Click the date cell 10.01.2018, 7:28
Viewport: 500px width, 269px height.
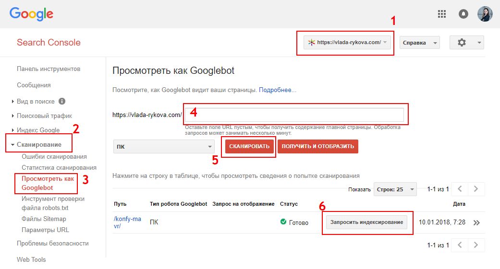442,222
